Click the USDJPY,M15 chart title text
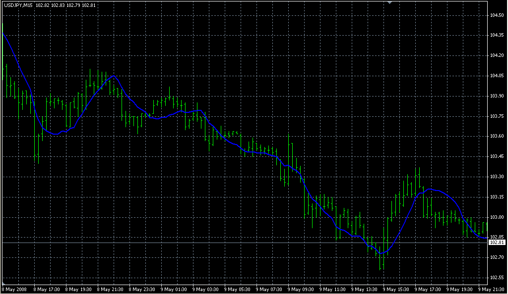Screen dimensions: 508x294 point(19,5)
